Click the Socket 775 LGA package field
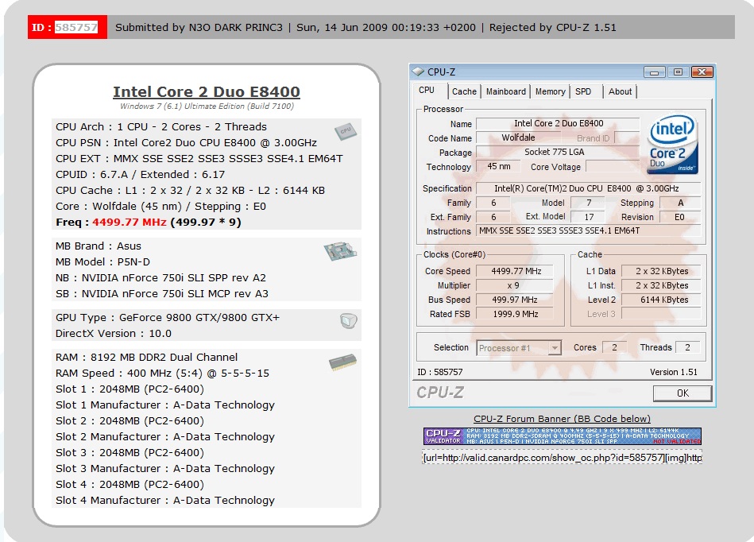Image resolution: width=754 pixels, height=542 pixels. point(558,153)
